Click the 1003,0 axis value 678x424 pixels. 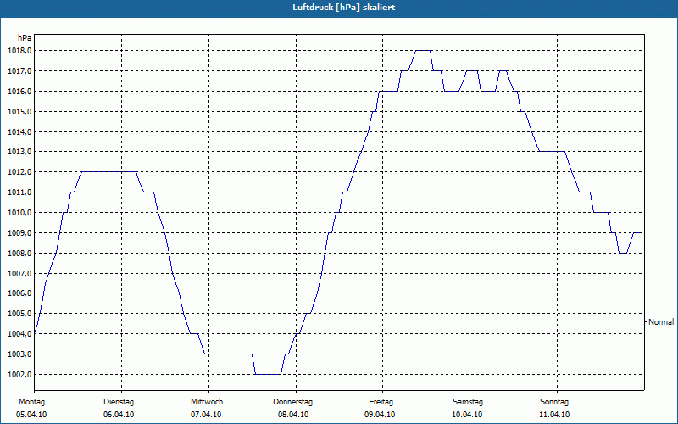pos(19,354)
